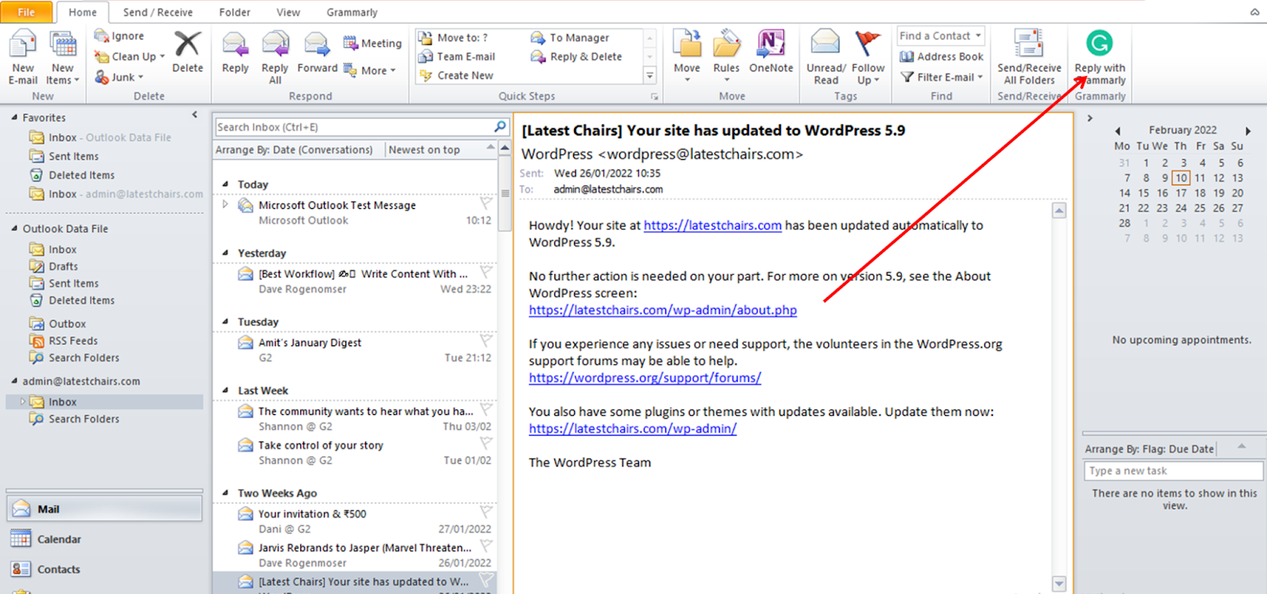Viewport: 1267px width, 594px height.
Task: Collapse the Outlook Data File tree
Action: 13,228
